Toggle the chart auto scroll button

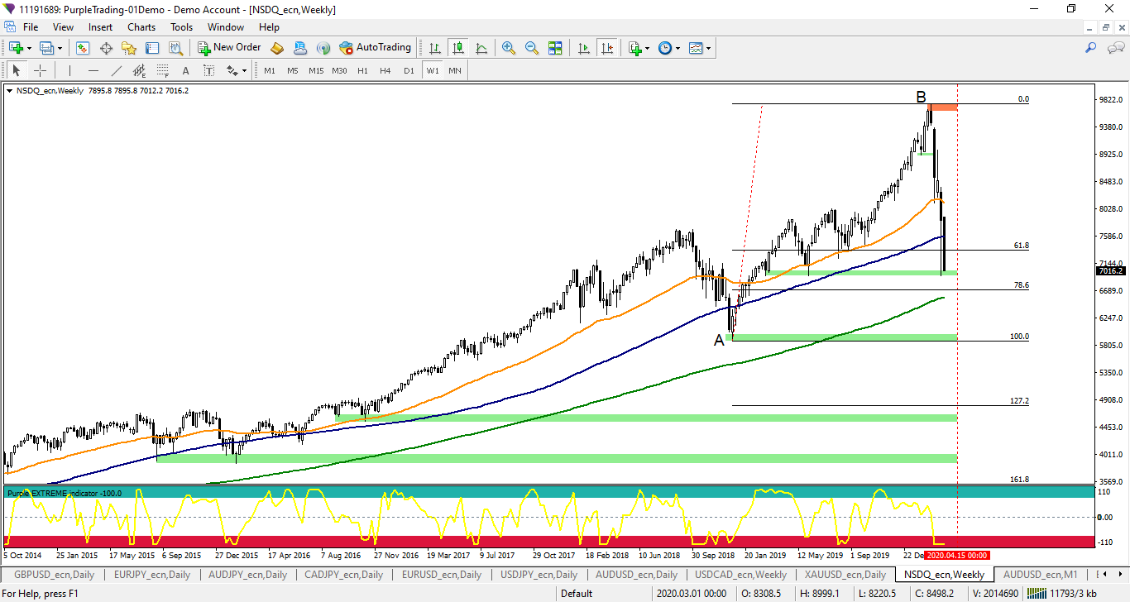(584, 48)
